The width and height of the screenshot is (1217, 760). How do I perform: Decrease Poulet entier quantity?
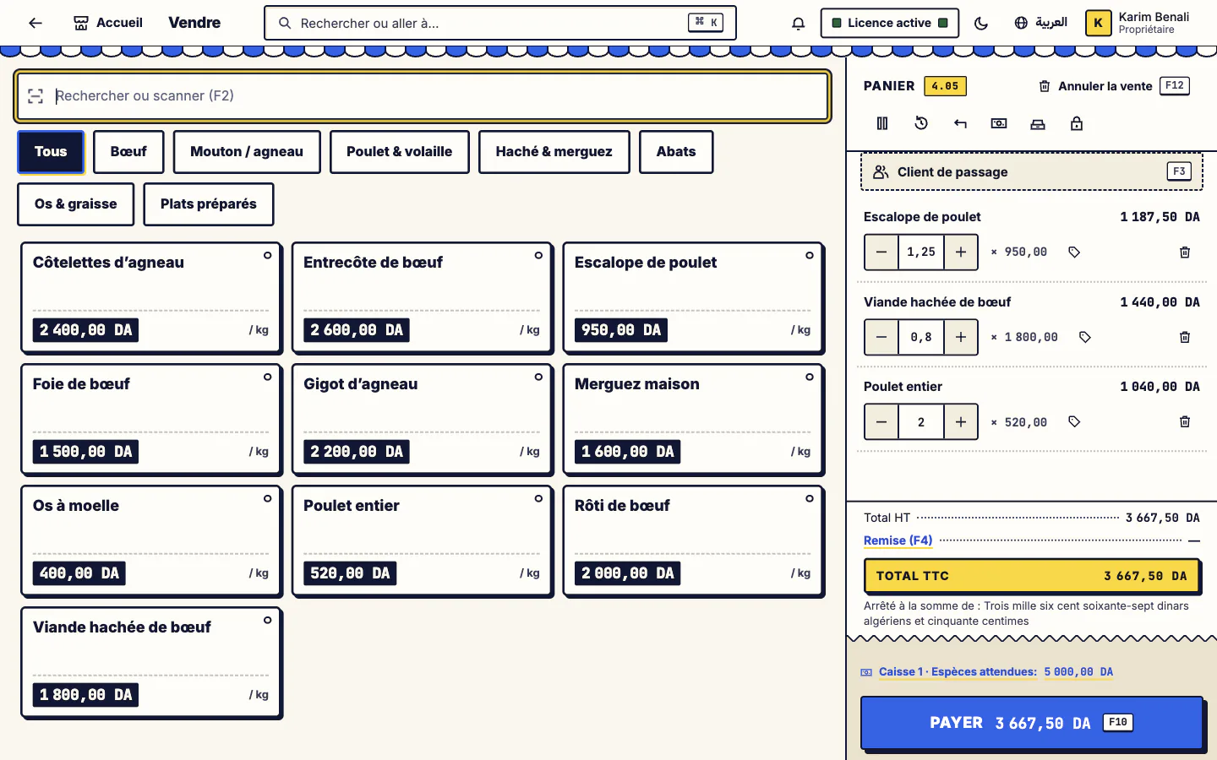click(881, 421)
